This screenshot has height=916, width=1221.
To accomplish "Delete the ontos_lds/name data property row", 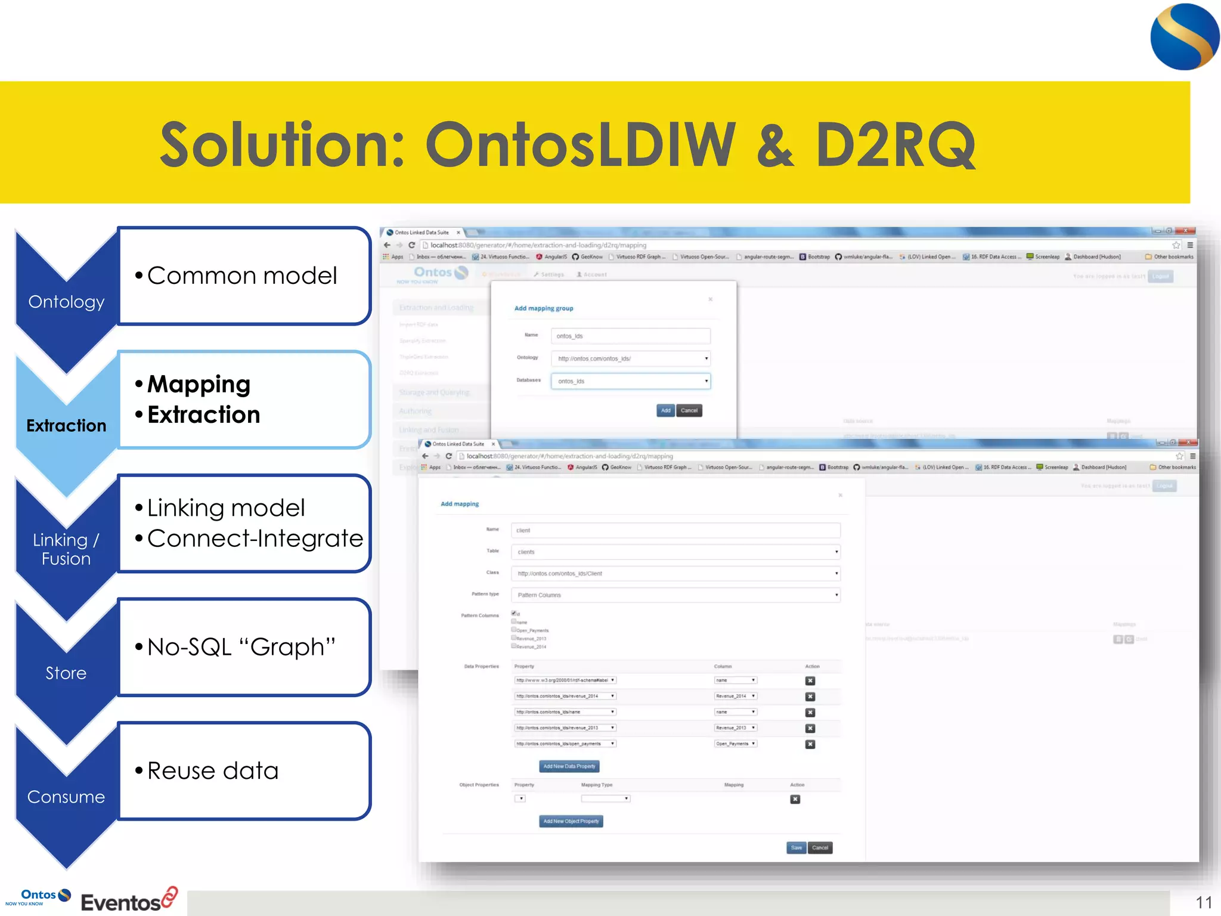I will [x=810, y=713].
